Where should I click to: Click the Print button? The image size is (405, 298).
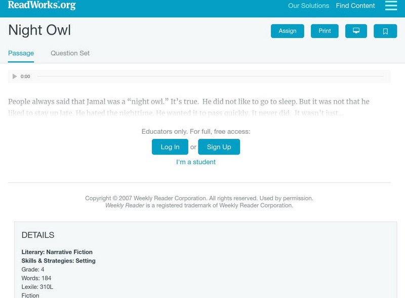325,31
